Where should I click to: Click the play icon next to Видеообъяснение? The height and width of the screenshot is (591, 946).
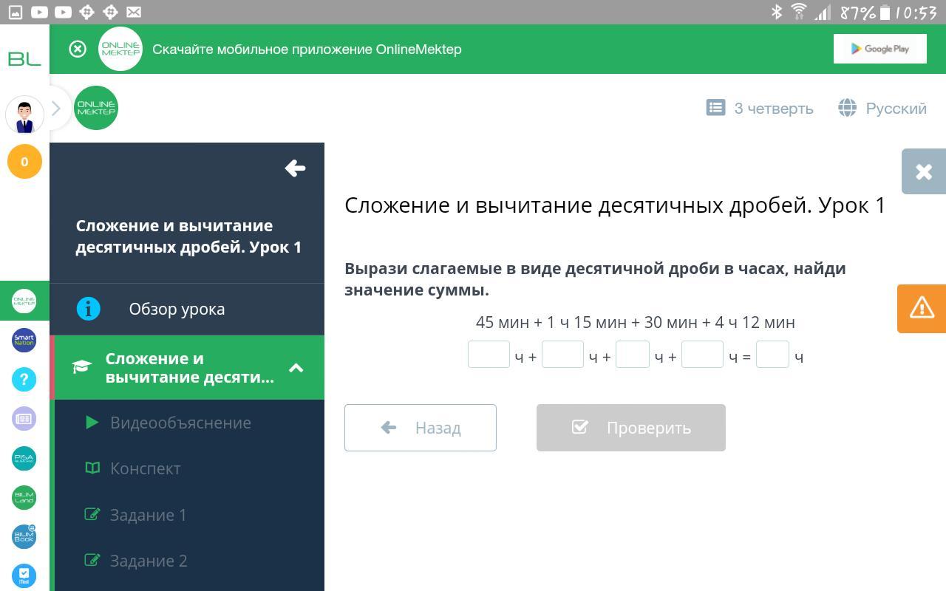[x=92, y=423]
